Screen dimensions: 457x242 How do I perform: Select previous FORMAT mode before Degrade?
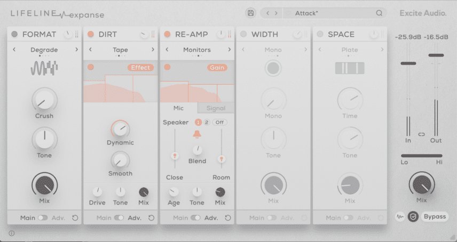click(x=14, y=50)
